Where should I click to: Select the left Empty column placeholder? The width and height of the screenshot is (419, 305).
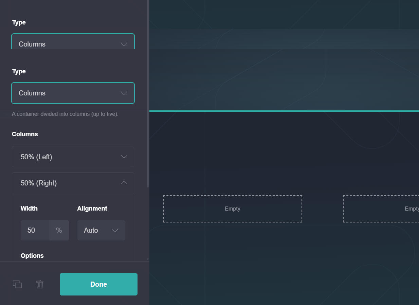tap(233, 209)
